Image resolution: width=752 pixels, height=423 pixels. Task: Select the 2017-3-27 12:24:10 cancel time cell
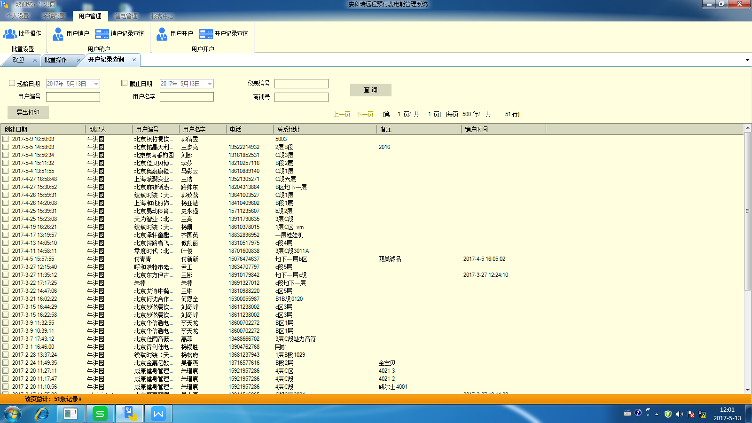486,275
